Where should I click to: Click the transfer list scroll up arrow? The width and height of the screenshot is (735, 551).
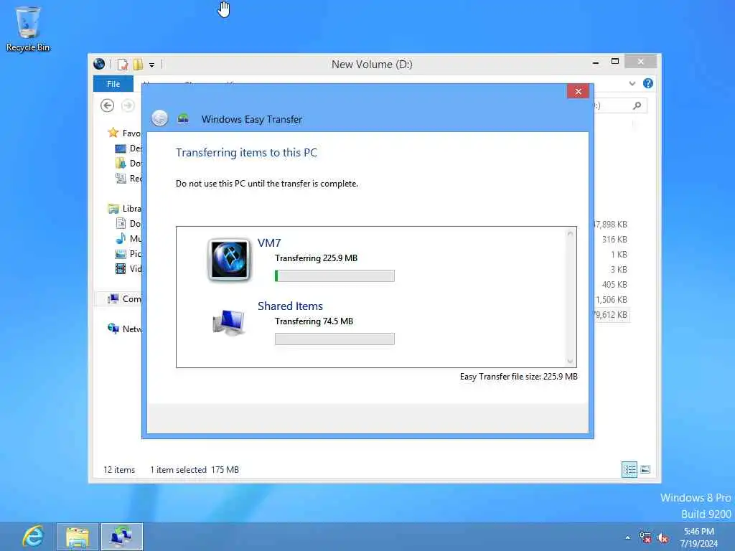pyautogui.click(x=570, y=233)
